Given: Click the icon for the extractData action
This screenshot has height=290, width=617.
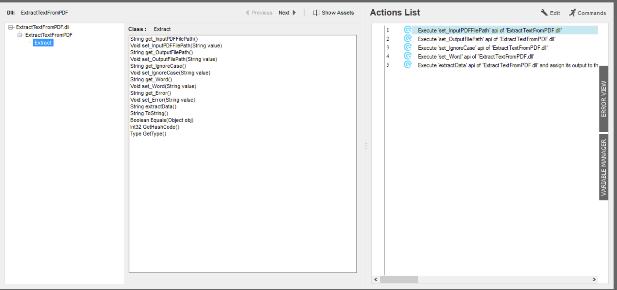Looking at the screenshot, I should click(408, 65).
